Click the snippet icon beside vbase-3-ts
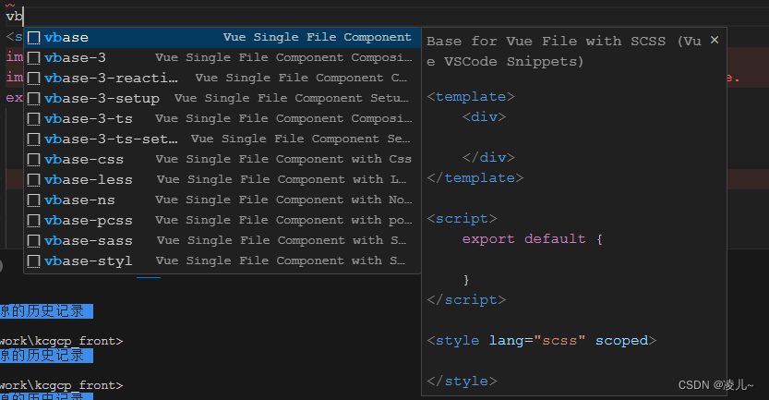 [x=33, y=119]
